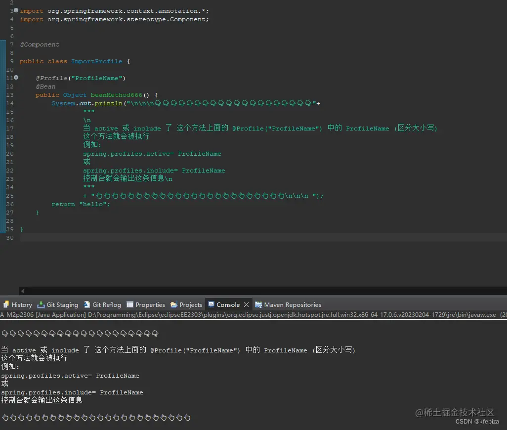Click the @Profile("ProfileName") annotation on line 11
Screen dimensions: 507x430
(81, 78)
